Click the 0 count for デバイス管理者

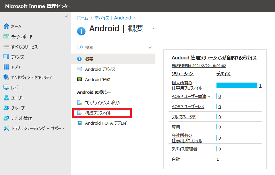[220, 149]
